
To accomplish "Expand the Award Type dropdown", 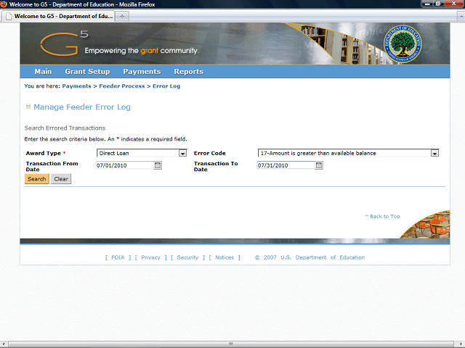I will click(x=182, y=153).
